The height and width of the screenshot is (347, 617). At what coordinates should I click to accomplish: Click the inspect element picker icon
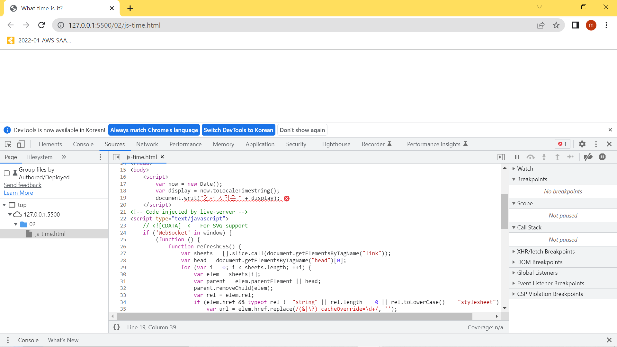tap(8, 144)
